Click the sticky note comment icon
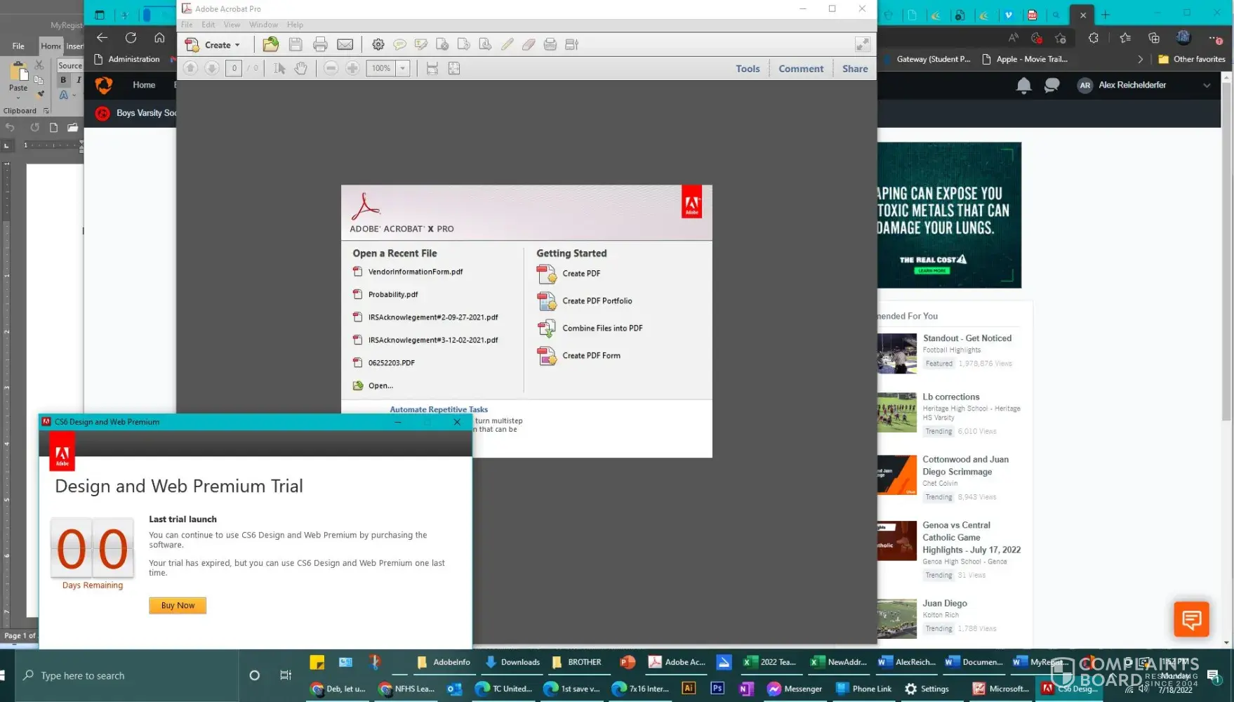The height and width of the screenshot is (702, 1234). click(x=399, y=45)
